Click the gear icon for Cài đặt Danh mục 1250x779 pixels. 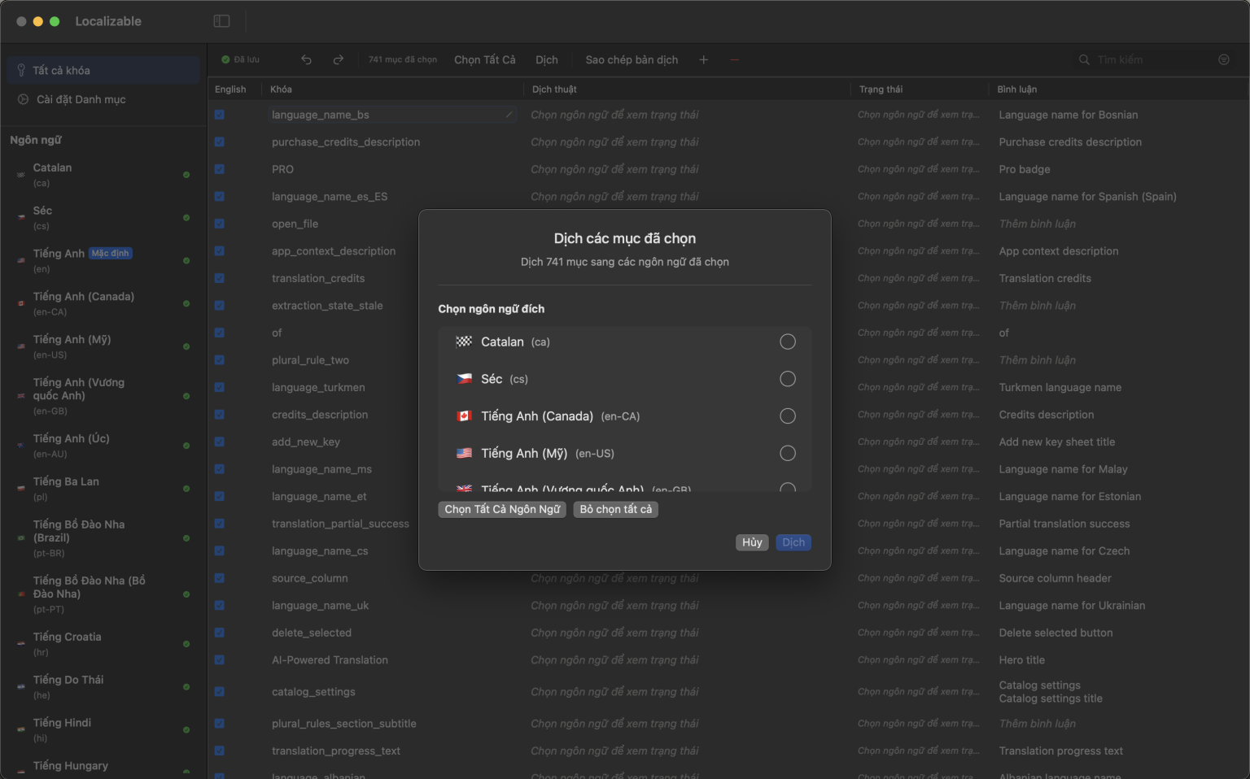pos(23,99)
